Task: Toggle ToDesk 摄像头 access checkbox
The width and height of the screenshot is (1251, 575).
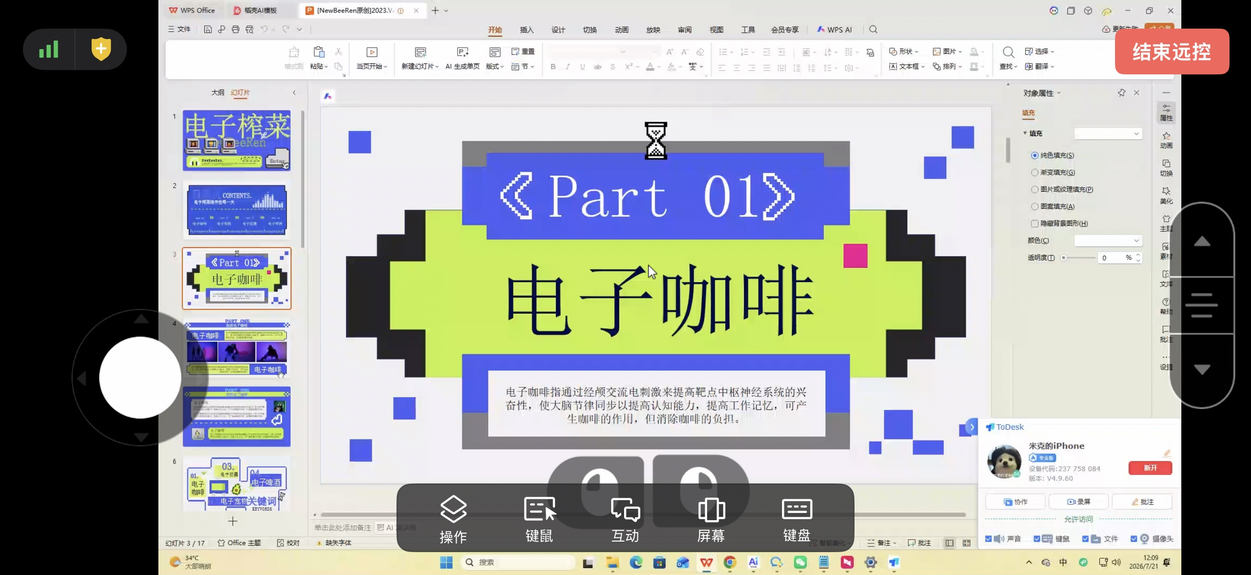Action: coord(1134,539)
